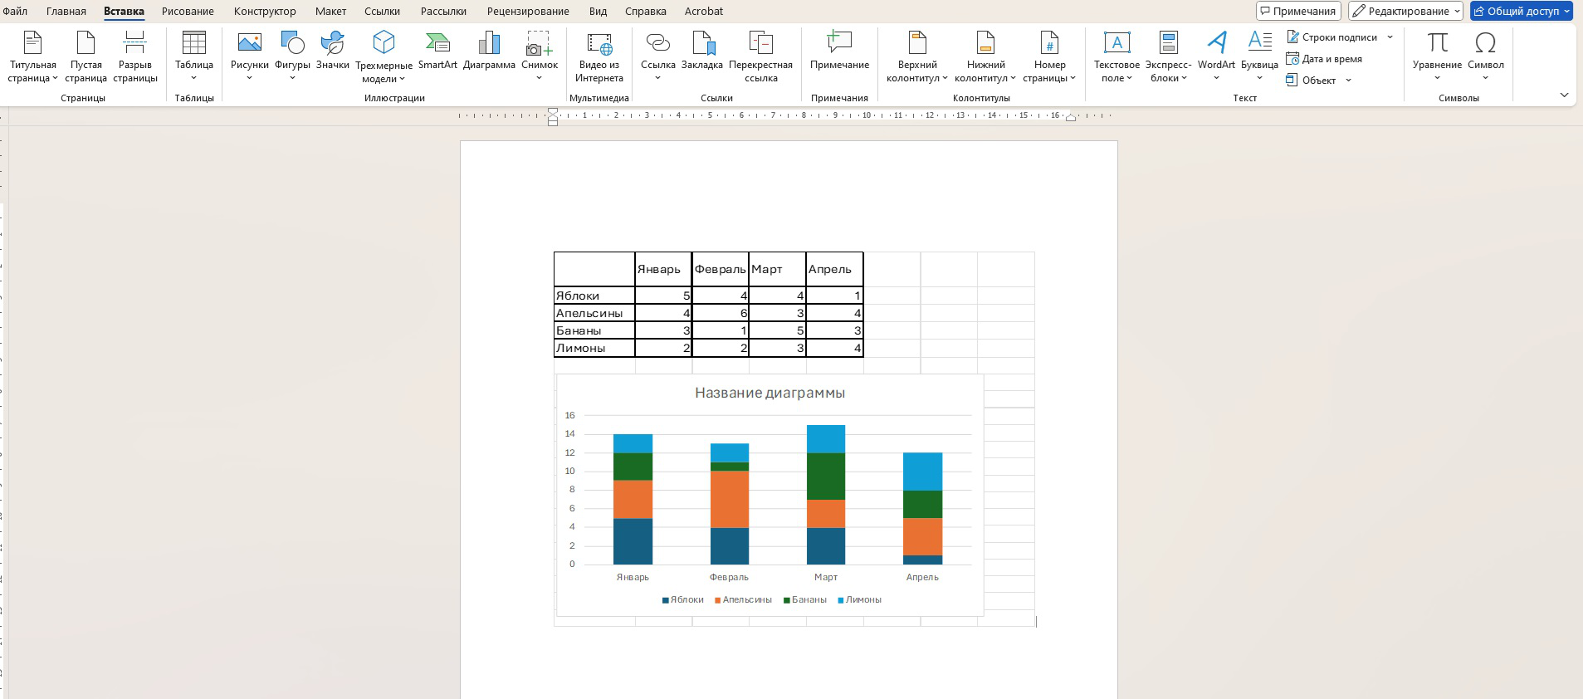1583x699 pixels.
Task: Click the Общий доступ share button
Action: tap(1522, 12)
